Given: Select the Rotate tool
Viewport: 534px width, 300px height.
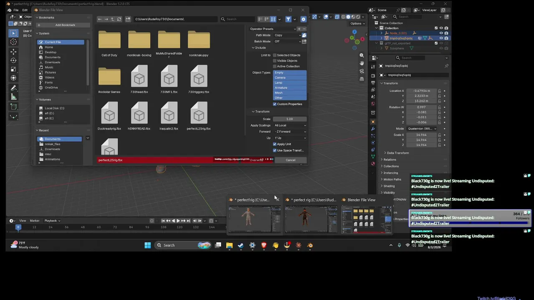Looking at the screenshot, I should [x=13, y=60].
